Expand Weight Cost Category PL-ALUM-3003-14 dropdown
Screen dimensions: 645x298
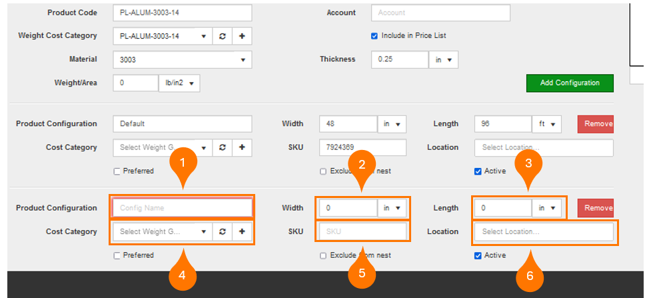pos(163,36)
